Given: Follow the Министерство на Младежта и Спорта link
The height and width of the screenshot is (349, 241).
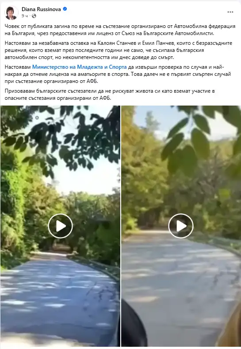Looking at the screenshot, I should [80, 67].
